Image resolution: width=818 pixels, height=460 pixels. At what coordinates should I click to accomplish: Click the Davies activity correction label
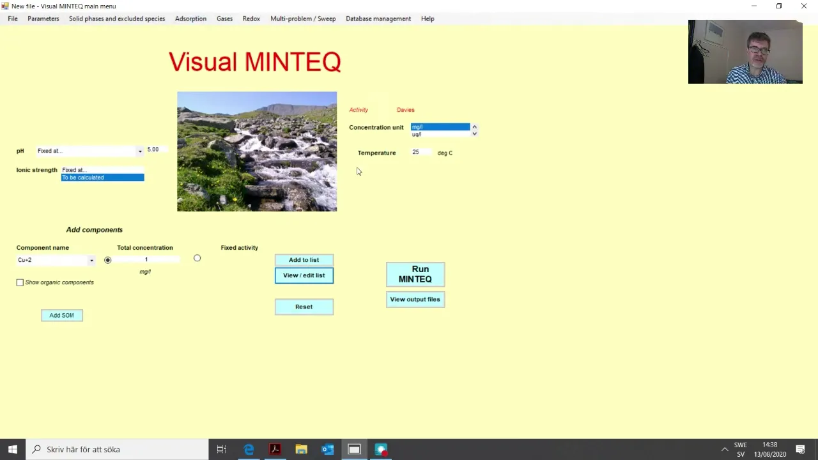[x=406, y=110]
